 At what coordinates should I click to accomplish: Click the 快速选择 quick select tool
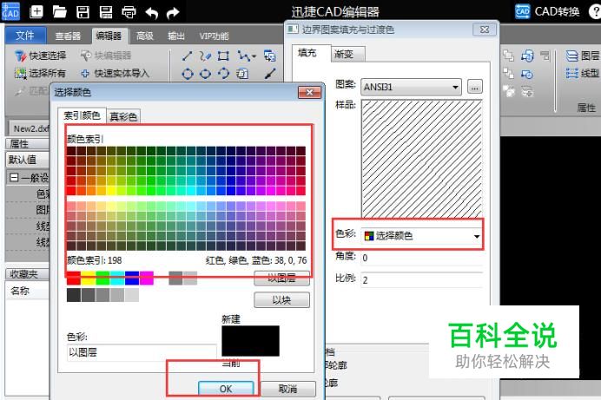(40, 56)
